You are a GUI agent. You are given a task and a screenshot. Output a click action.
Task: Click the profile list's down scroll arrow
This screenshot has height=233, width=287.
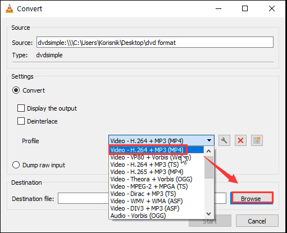point(209,213)
